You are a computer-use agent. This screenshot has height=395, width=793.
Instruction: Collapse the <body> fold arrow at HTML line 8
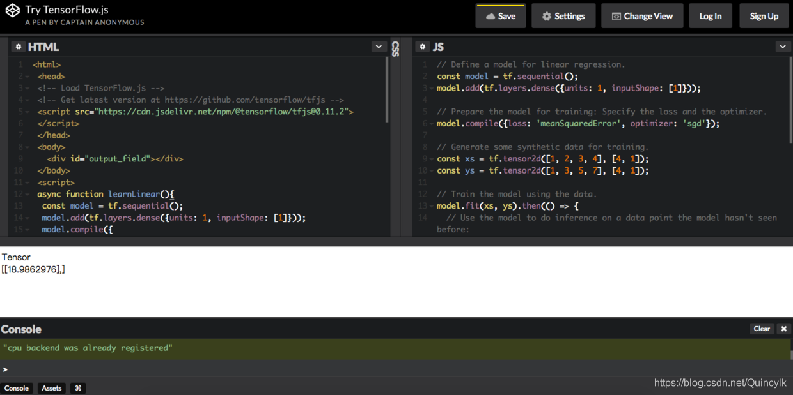click(x=28, y=147)
